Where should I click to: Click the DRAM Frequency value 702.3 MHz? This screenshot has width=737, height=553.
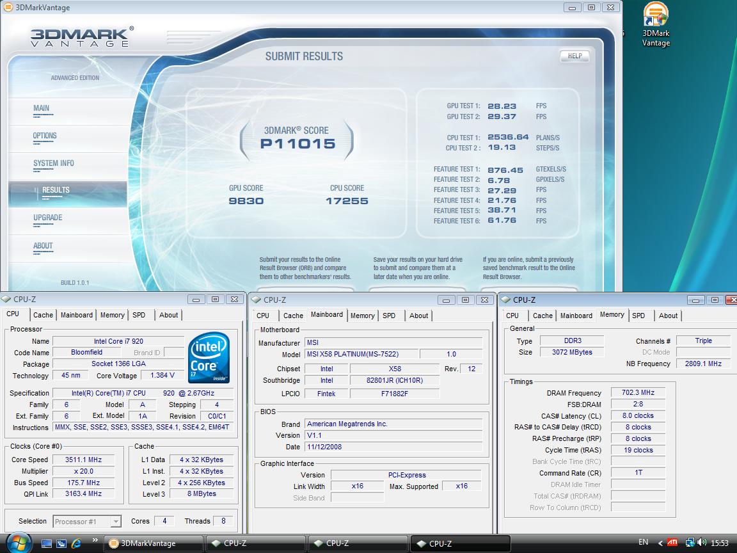coord(638,392)
